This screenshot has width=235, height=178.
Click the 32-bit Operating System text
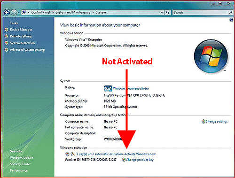pos(120,107)
